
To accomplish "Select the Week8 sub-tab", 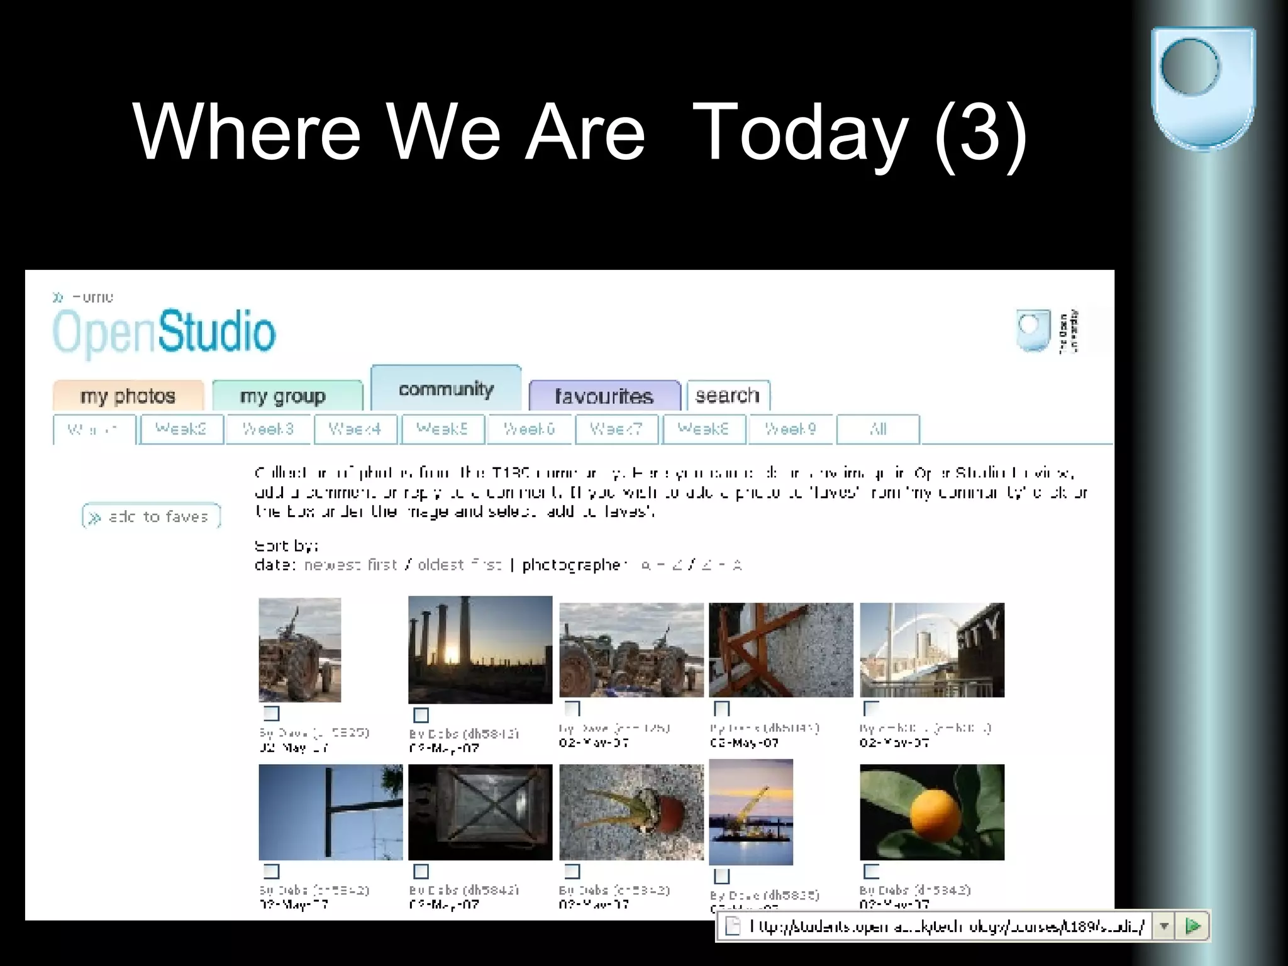I will coord(704,429).
